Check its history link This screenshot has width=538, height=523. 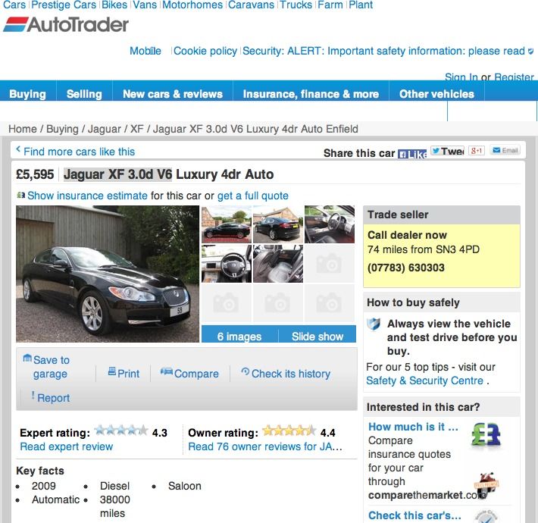pos(286,373)
